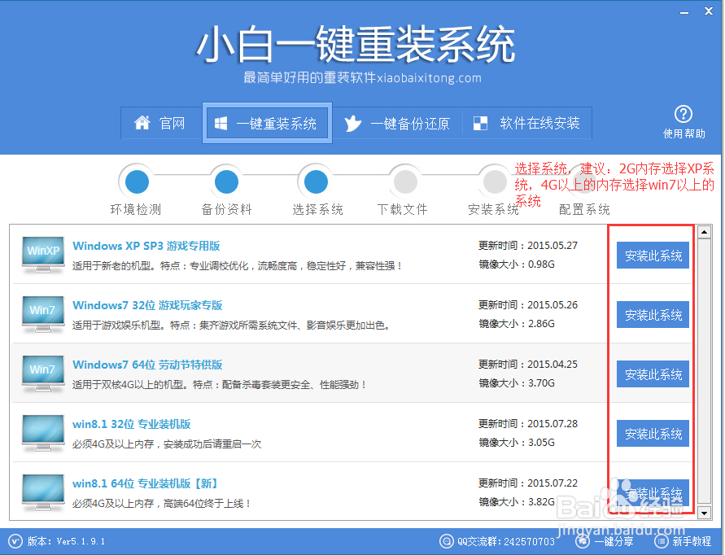Click the 一键分享 label
Viewport: 725px width, 555px height.
click(614, 542)
